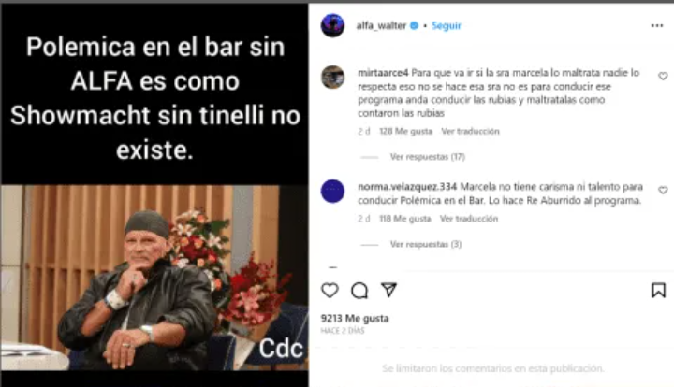Open the comment bubble icon
This screenshot has height=387, width=674.
tap(359, 291)
